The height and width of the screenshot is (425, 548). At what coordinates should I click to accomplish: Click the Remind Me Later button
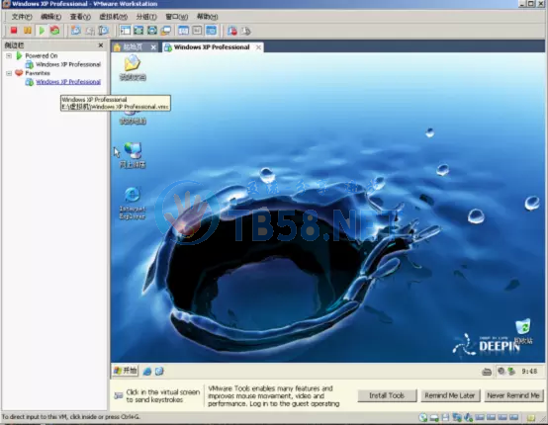click(x=450, y=395)
